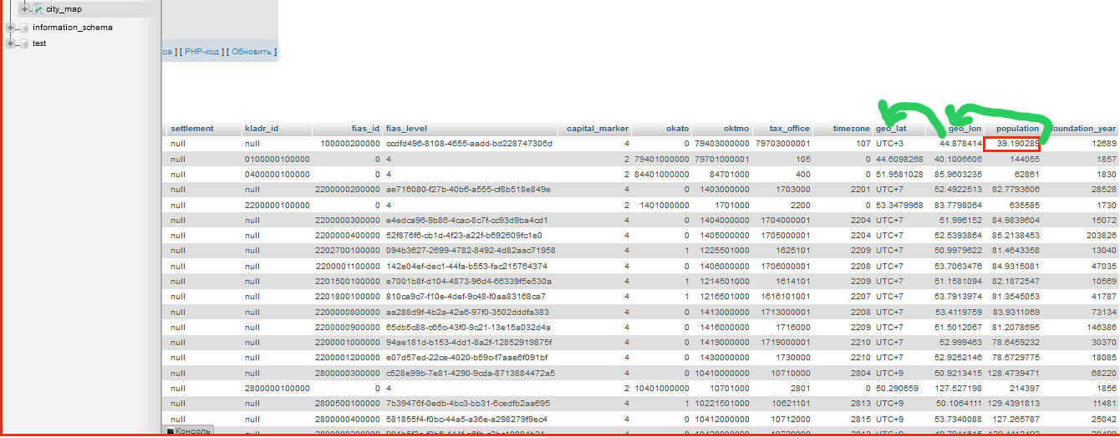Click the information_schema database icon
Screen dimensions: 1120x438
click(23, 28)
